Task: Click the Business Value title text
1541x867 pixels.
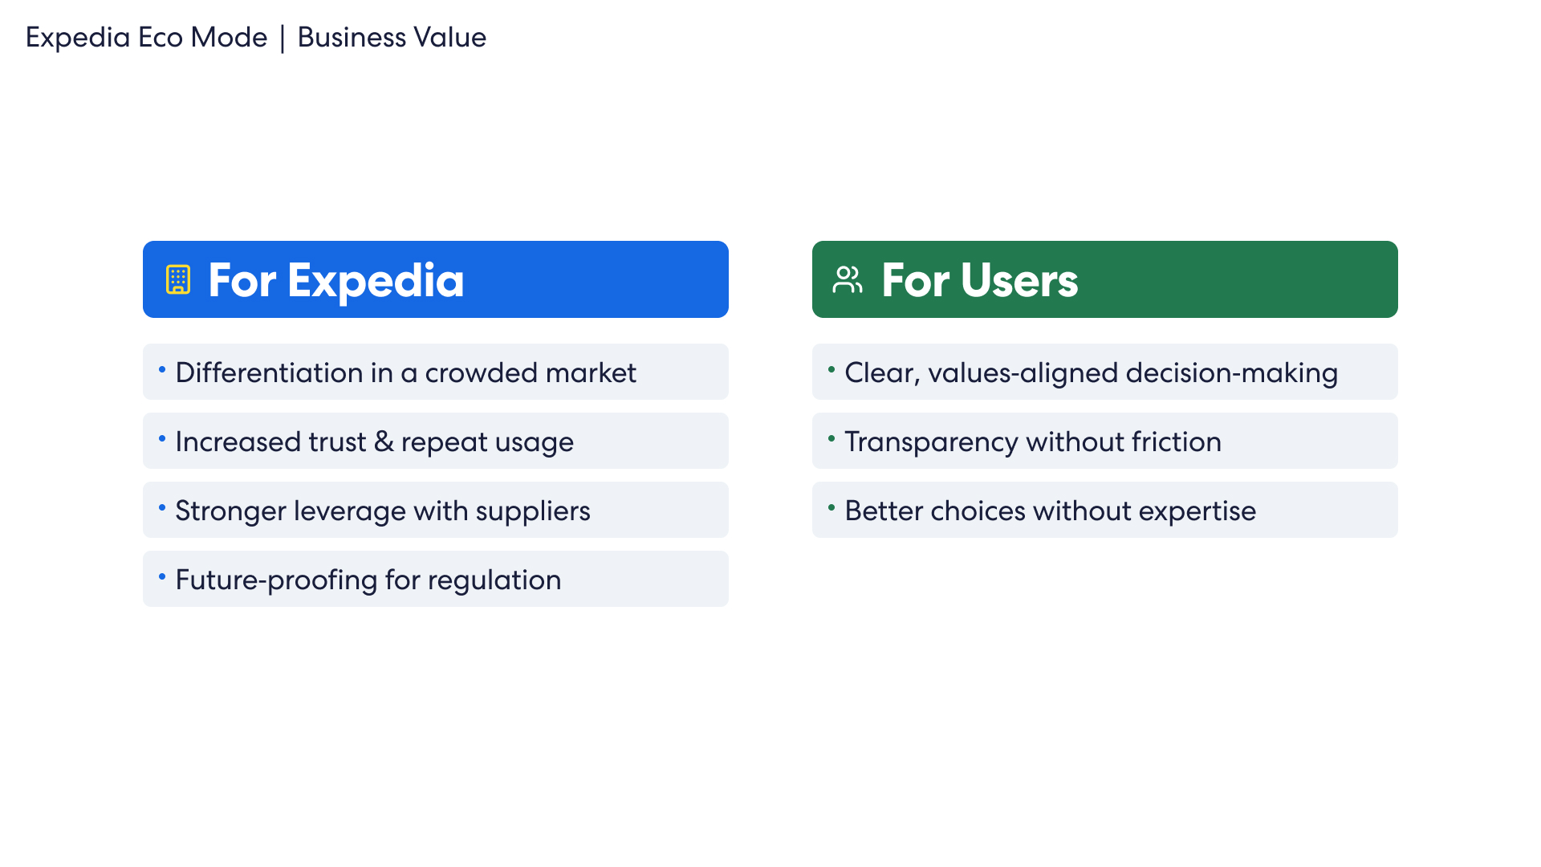Action: tap(392, 37)
